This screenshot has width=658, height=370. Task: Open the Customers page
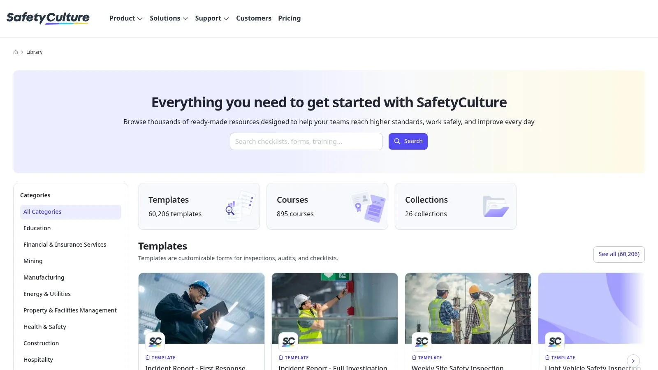[254, 18]
